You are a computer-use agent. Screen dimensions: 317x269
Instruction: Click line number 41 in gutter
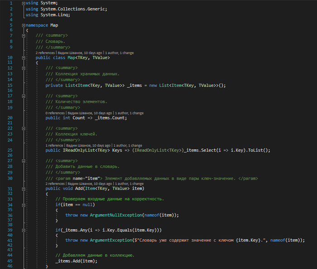[x=10, y=241]
